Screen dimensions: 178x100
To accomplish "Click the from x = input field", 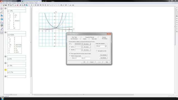I will (x=79, y=58).
